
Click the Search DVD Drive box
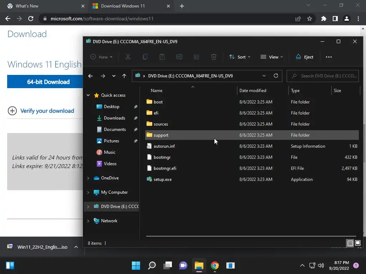pyautogui.click(x=323, y=76)
